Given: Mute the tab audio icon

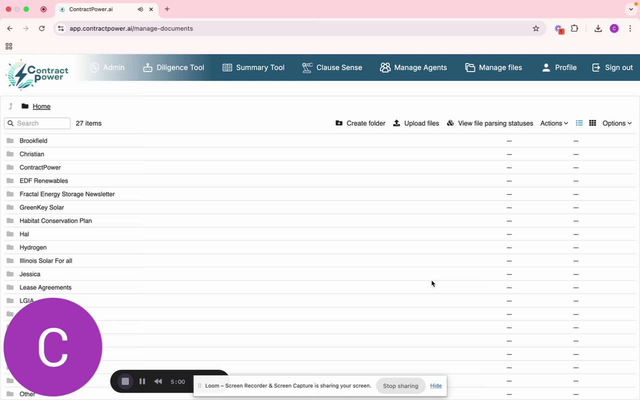Looking at the screenshot, I should click(140, 9).
